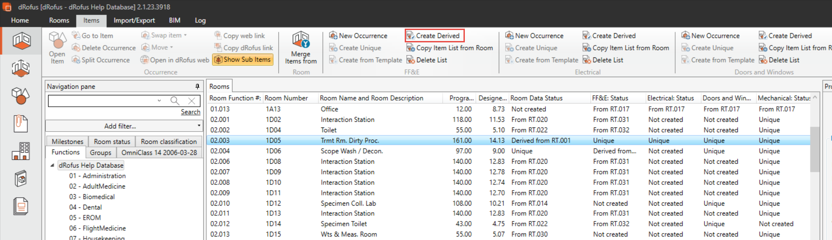Switch to Room classification tab

coord(168,142)
